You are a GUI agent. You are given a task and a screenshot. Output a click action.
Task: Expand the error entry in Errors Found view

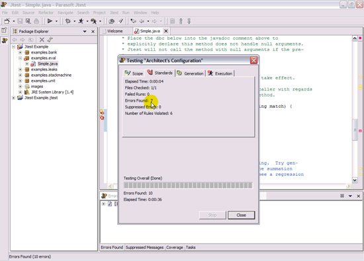click(103, 204)
